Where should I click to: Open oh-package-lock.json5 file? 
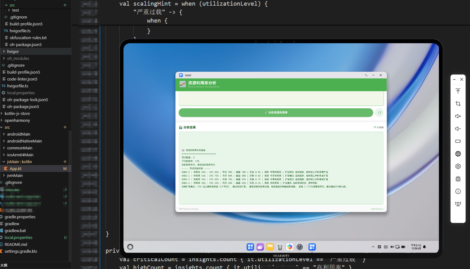click(36, 100)
